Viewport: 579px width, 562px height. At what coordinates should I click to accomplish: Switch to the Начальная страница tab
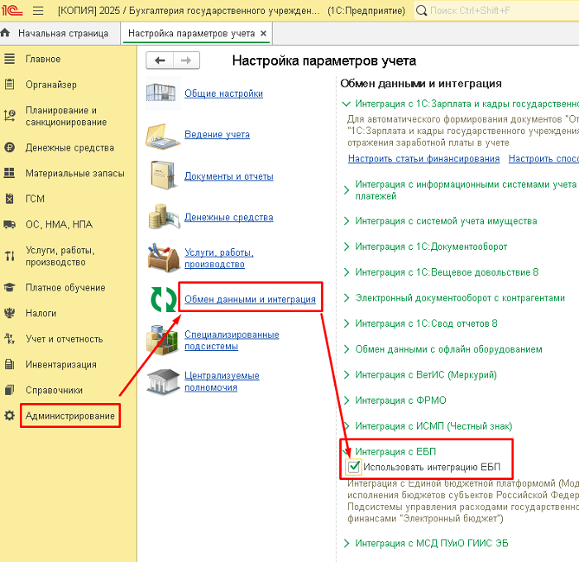pos(63,34)
